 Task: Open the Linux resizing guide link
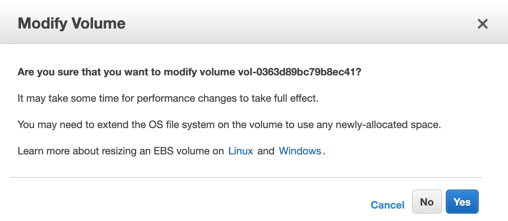point(240,151)
